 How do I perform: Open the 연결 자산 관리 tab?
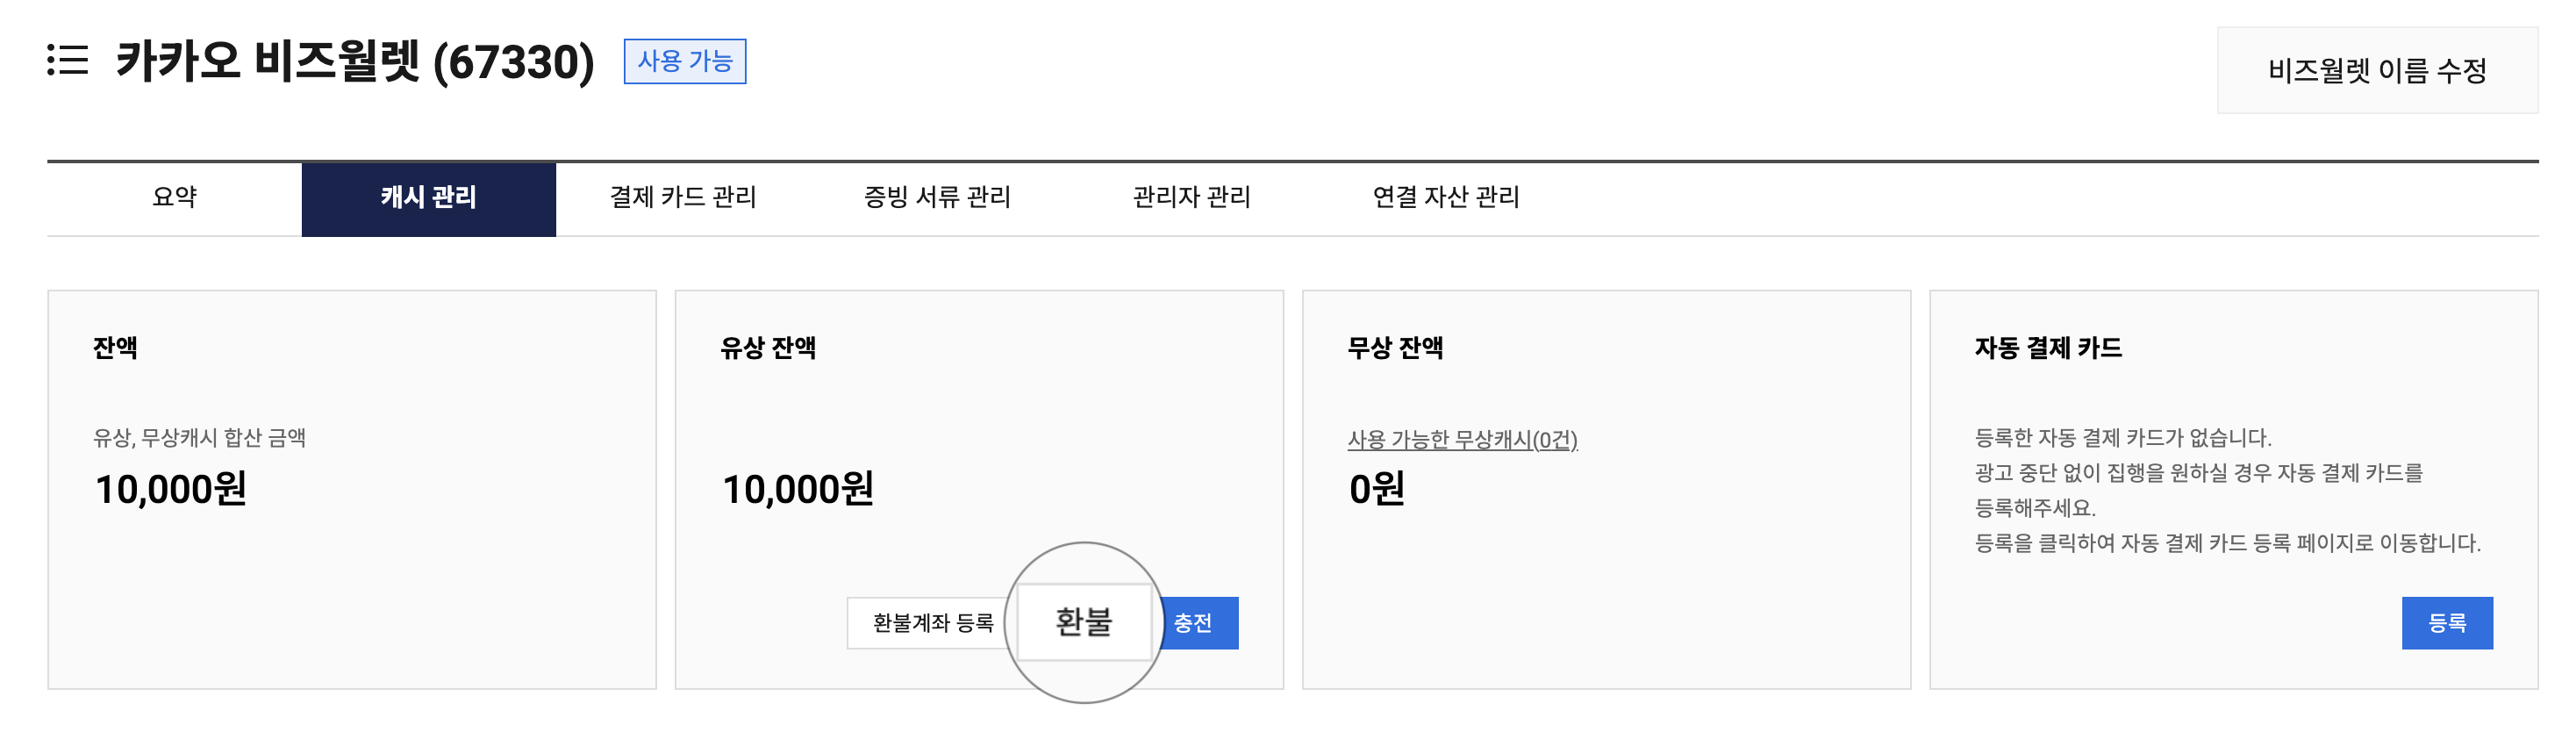click(x=1446, y=198)
